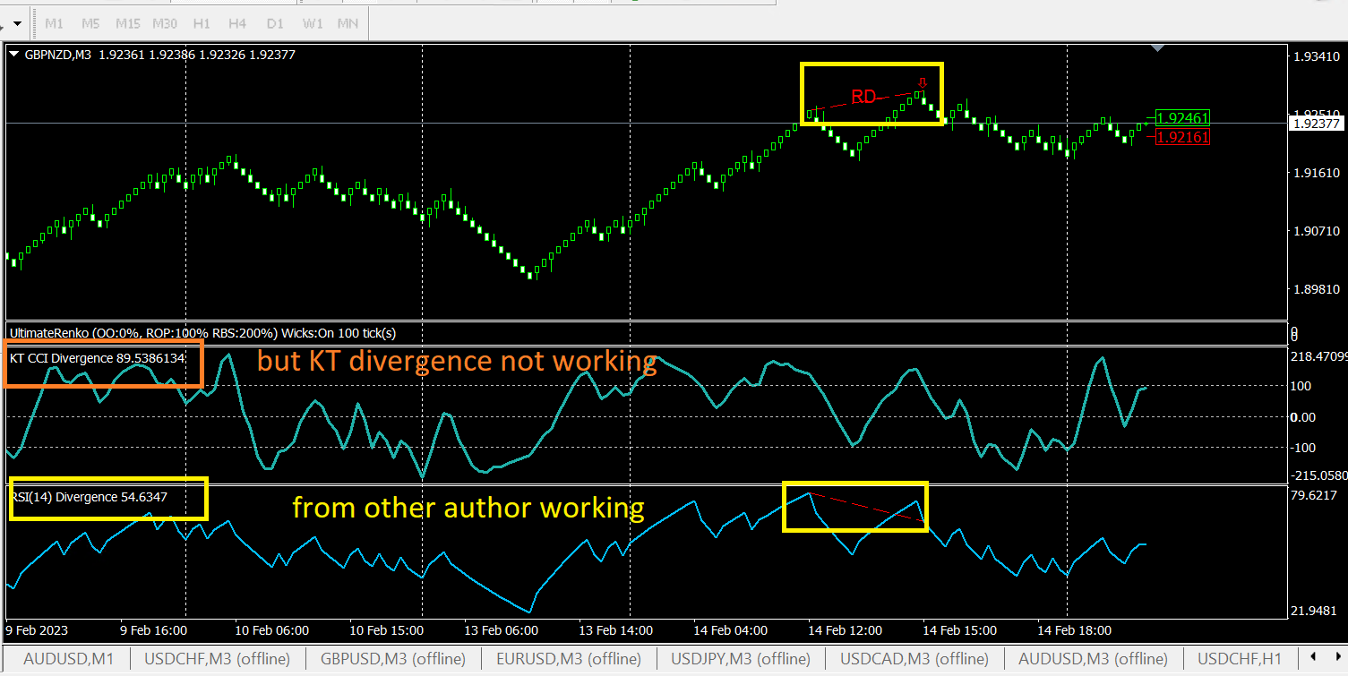Click the red RD divergence arrow on chart
Viewport: 1348px width, 676px height.
tap(923, 84)
